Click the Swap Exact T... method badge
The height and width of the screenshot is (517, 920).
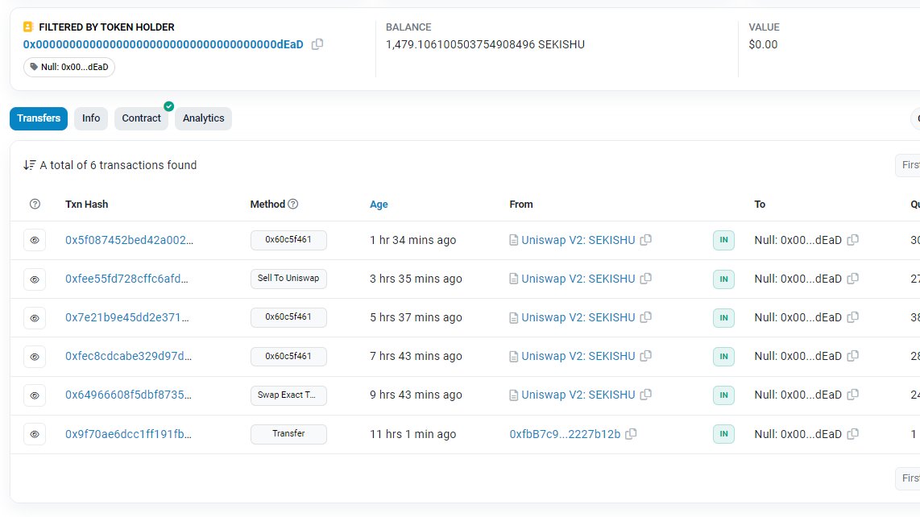click(x=288, y=395)
